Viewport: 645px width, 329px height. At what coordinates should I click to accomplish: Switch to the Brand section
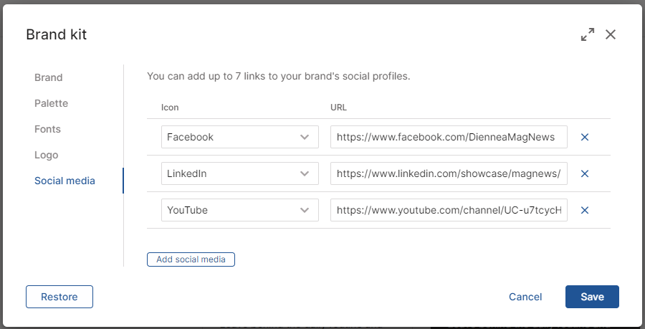(49, 77)
